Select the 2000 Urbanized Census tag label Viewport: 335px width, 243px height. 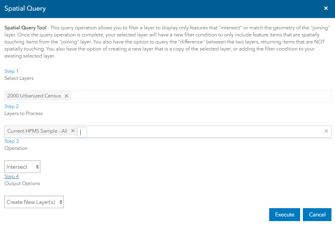point(34,96)
